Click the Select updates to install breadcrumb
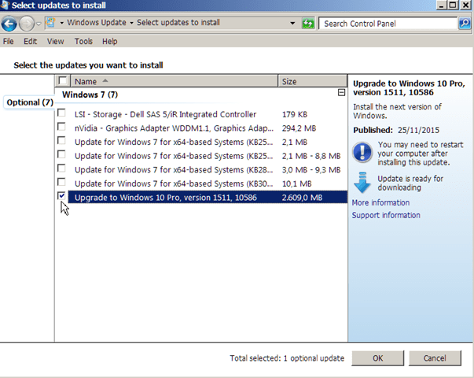474x378 pixels. pos(178,23)
